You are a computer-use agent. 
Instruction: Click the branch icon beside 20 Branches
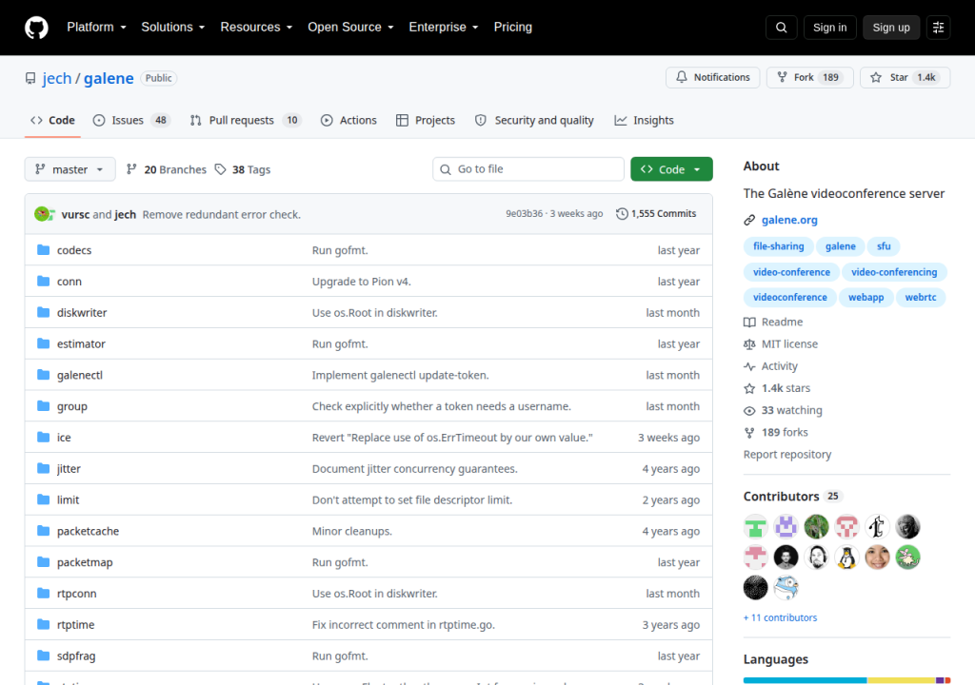click(131, 169)
